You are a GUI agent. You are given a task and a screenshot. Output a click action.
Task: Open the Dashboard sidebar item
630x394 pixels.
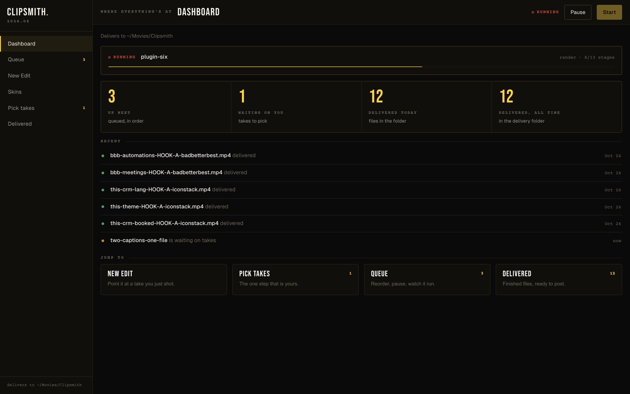click(46, 44)
